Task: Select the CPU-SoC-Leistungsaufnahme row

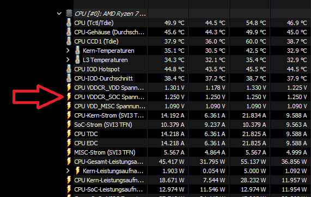Action: tap(188, 189)
